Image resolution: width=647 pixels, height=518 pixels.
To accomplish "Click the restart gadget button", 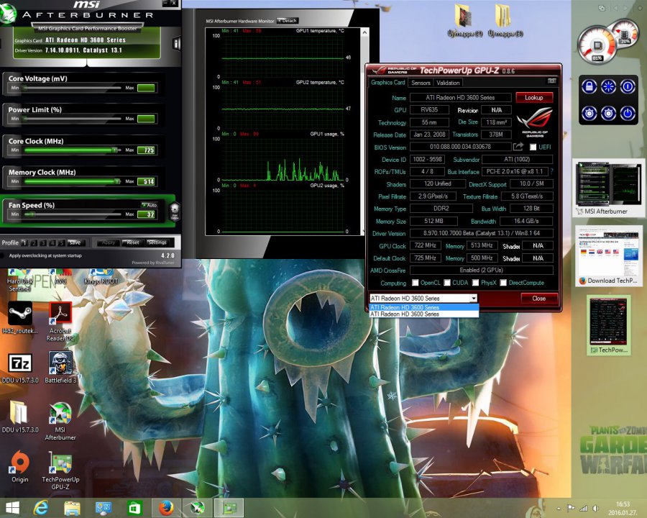I will click(x=628, y=87).
